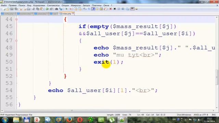Click the Copy toolbar icon
The image size is (219, 123).
[x=38, y=9]
